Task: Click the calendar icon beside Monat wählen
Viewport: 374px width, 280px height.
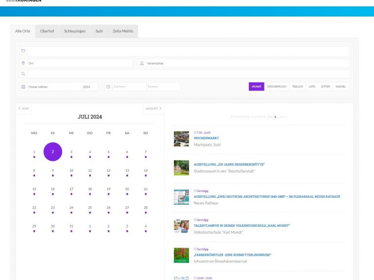Action: click(23, 87)
